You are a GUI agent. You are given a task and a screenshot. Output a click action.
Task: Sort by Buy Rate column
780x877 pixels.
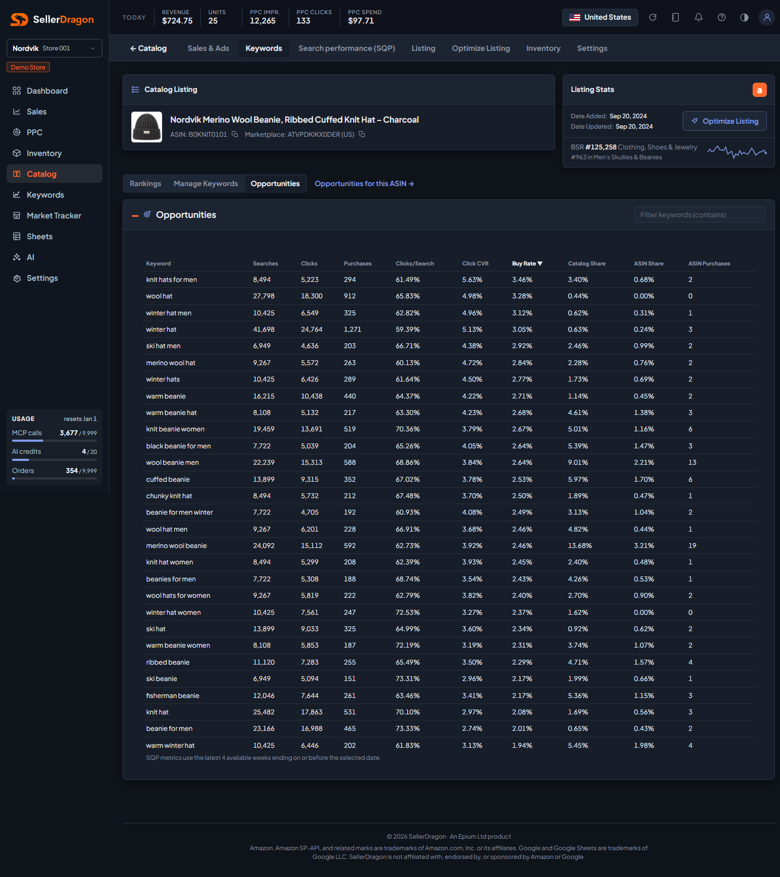(x=527, y=264)
